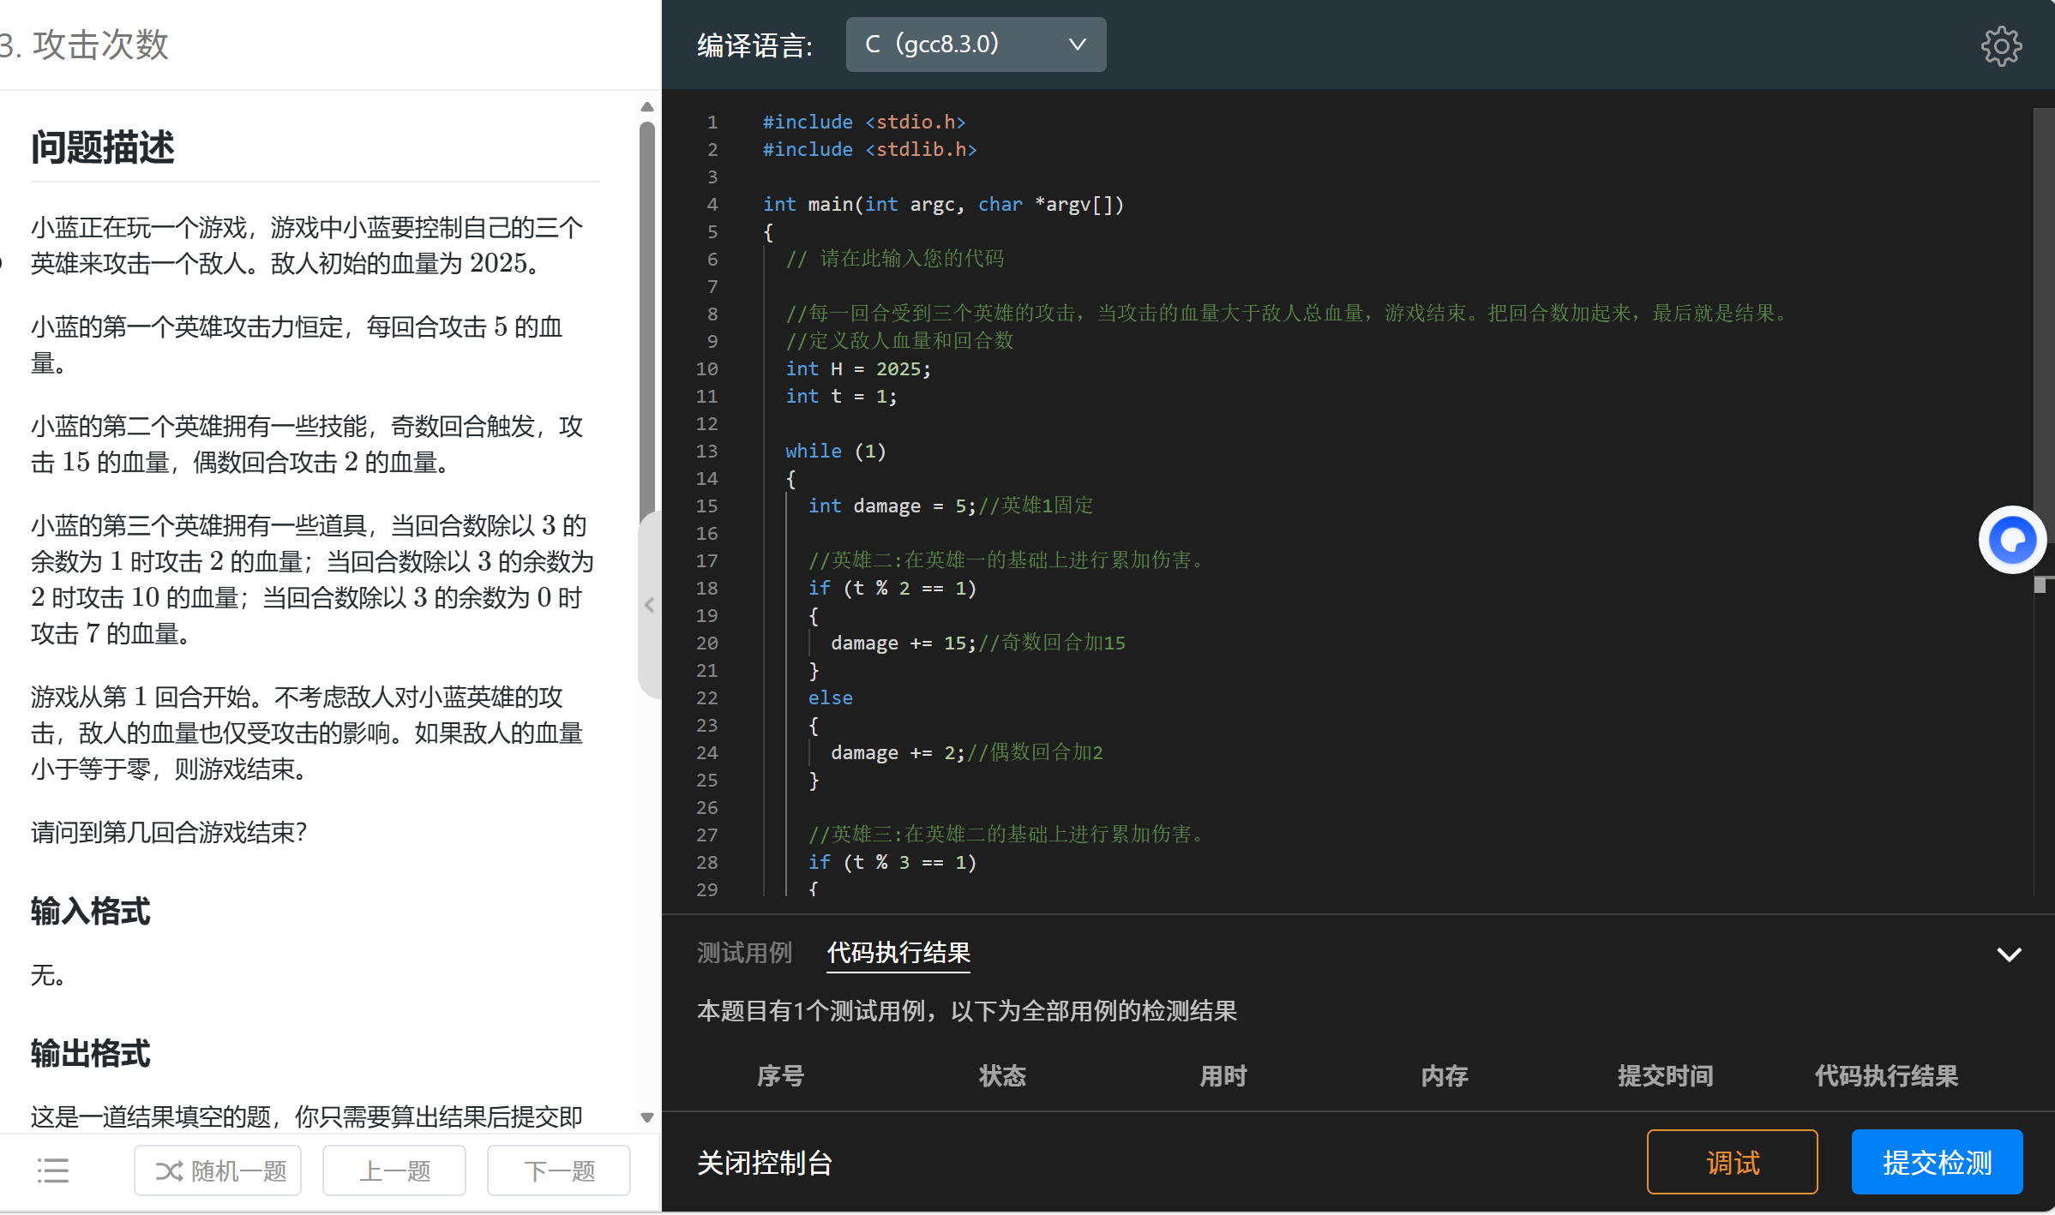Open the C (gcc8.3.0) language dropdown

[x=975, y=45]
